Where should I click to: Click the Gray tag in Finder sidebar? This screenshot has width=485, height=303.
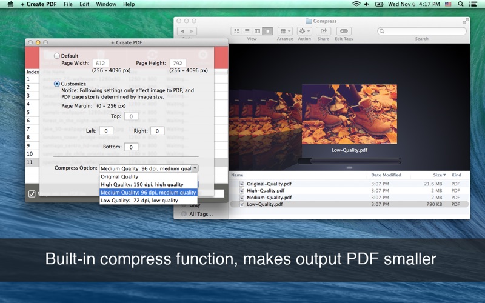(195, 205)
